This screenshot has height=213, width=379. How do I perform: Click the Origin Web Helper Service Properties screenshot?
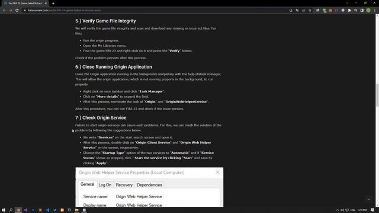pyautogui.click(x=149, y=187)
